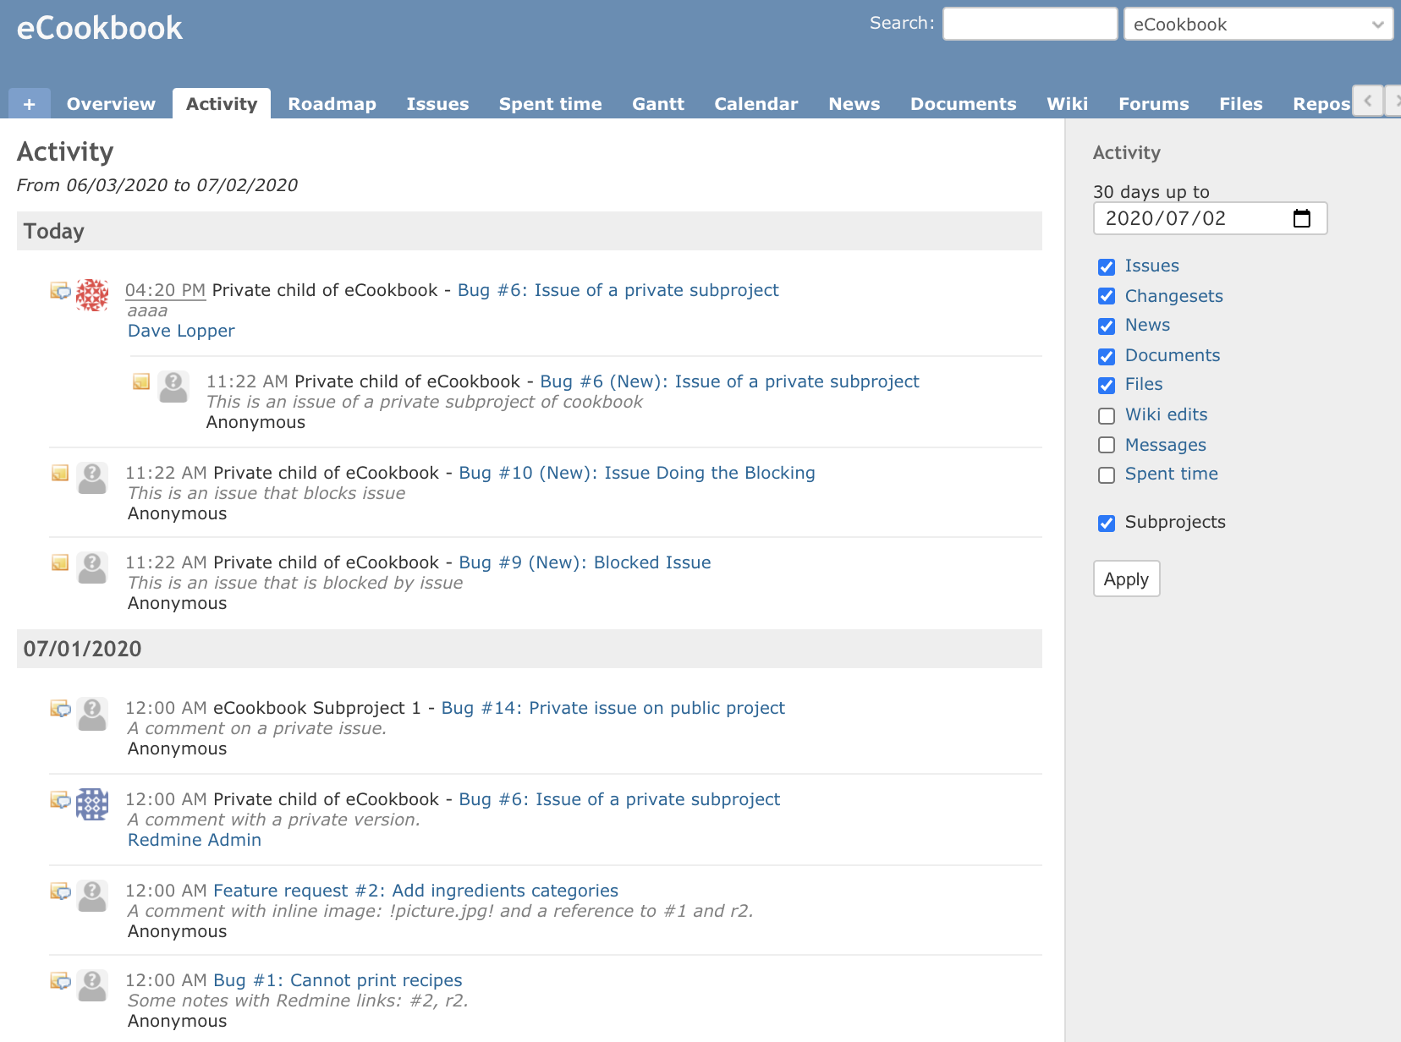Click the anonymous avatar next to Feature request #2
This screenshot has height=1042, width=1401.
(92, 896)
